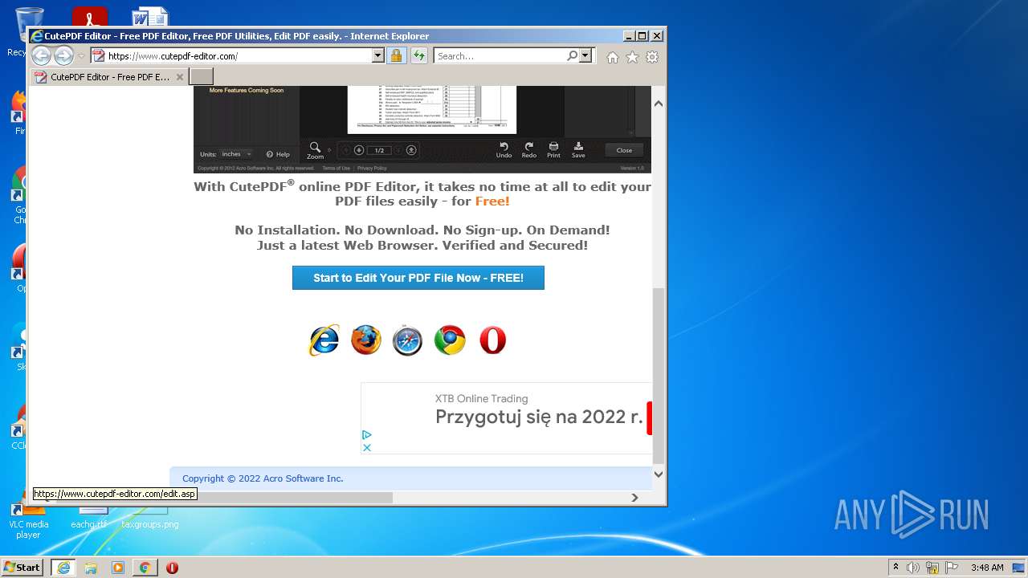Open Windows Explorer from the taskbar
This screenshot has width=1028, height=578.
[91, 568]
